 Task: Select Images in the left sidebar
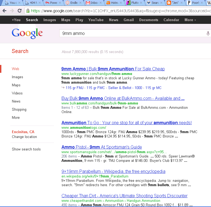click(x=17, y=77)
